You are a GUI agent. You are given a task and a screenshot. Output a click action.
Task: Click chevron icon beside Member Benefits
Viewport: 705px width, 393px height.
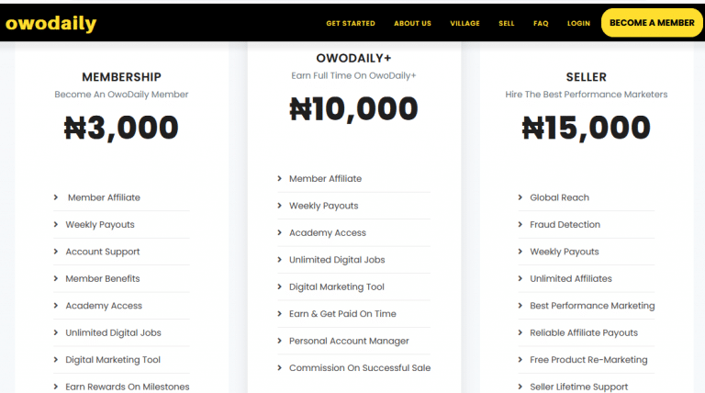point(56,278)
